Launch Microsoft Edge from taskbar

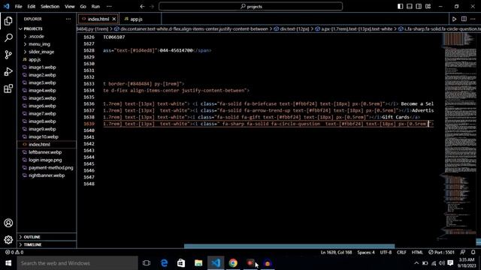(x=164, y=263)
